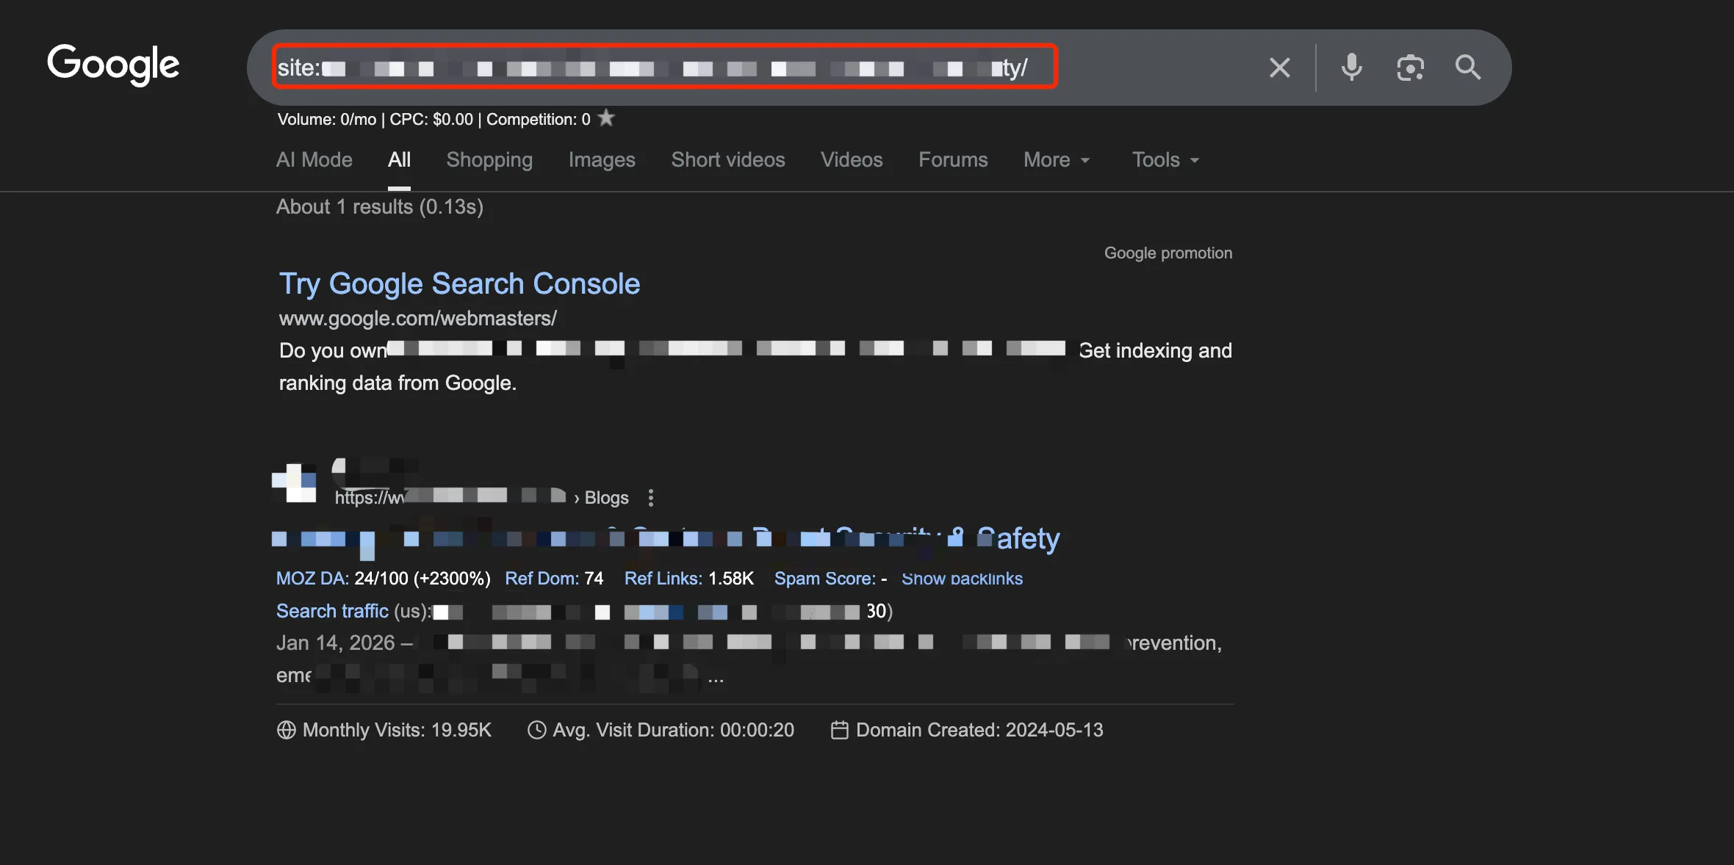Open the Search traffic link

click(332, 611)
